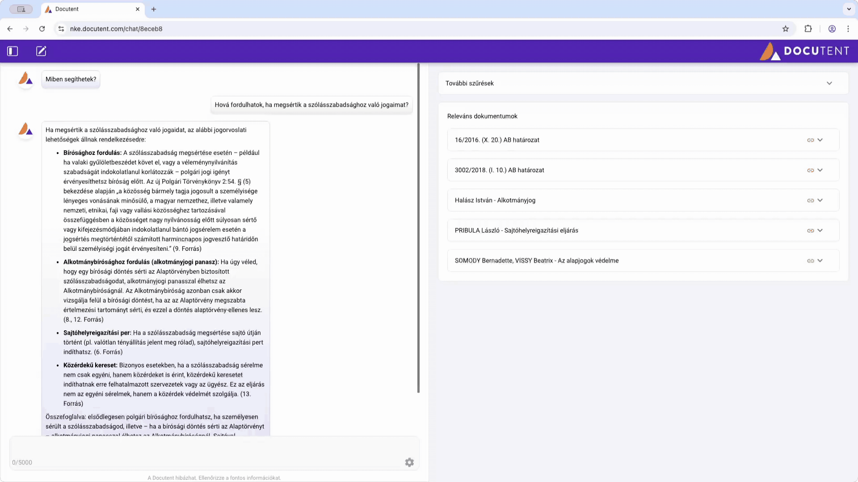This screenshot has height=482, width=858.
Task: Open browser extensions puzzle icon
Action: click(x=808, y=29)
